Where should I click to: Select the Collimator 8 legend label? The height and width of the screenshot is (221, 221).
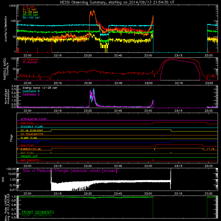point(31,91)
